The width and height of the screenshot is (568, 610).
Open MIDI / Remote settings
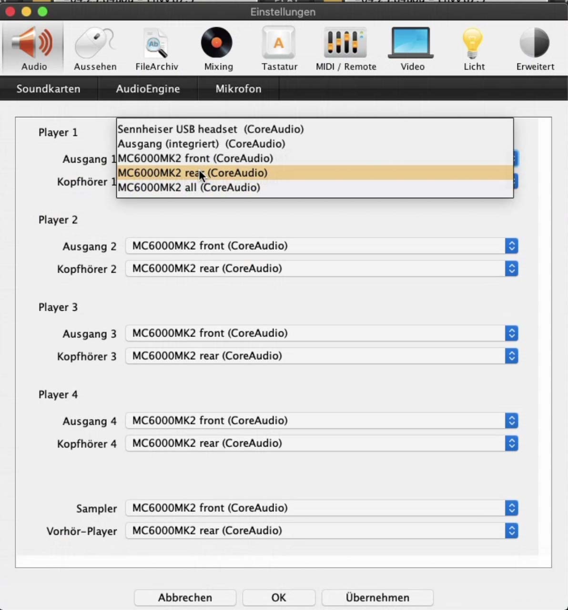coord(346,49)
